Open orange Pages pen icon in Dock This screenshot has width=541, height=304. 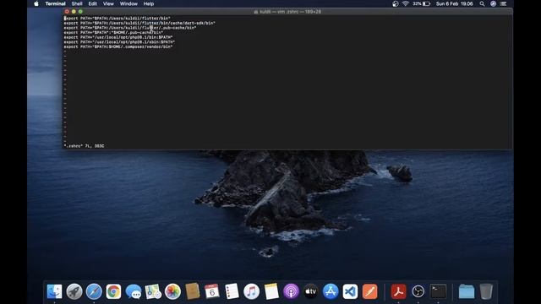click(x=369, y=291)
